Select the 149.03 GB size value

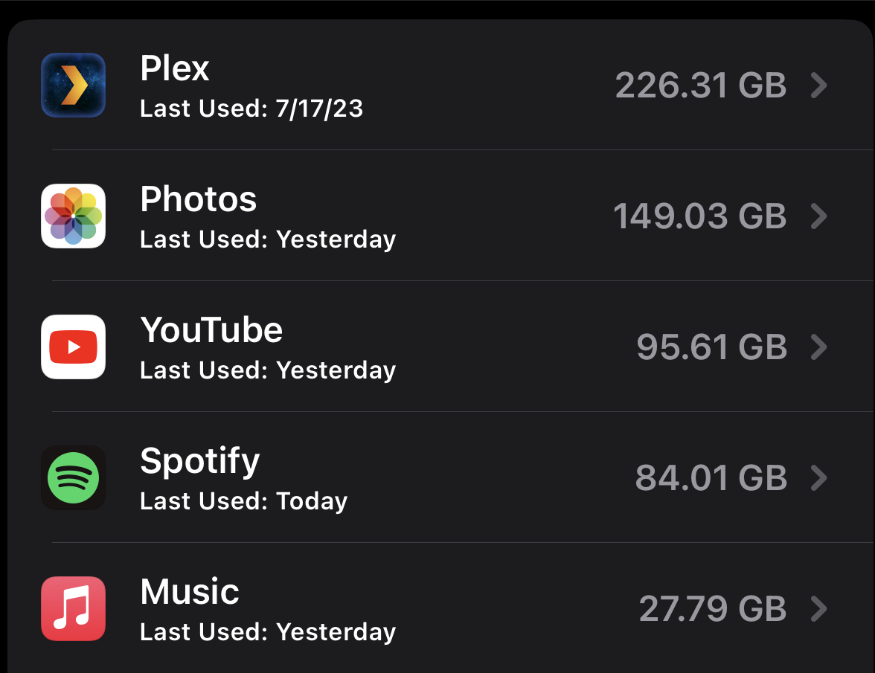point(699,216)
